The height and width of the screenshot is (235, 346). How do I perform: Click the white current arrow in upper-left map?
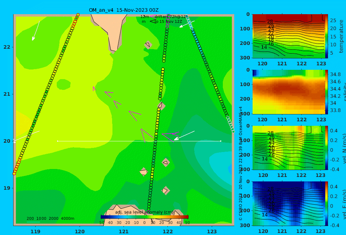(x=36, y=31)
